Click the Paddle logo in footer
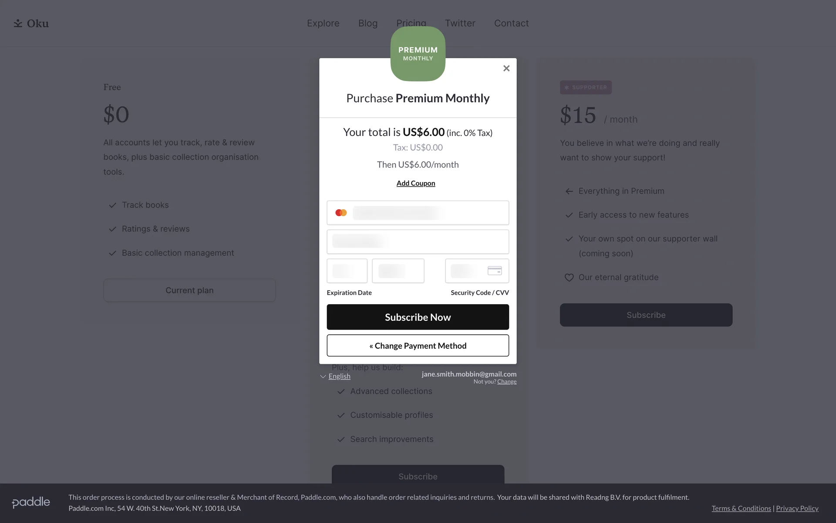Screen dimensions: 836x523 tap(31, 503)
